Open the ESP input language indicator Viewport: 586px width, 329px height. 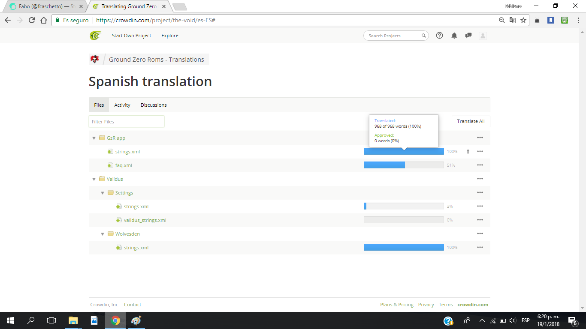[526, 320]
